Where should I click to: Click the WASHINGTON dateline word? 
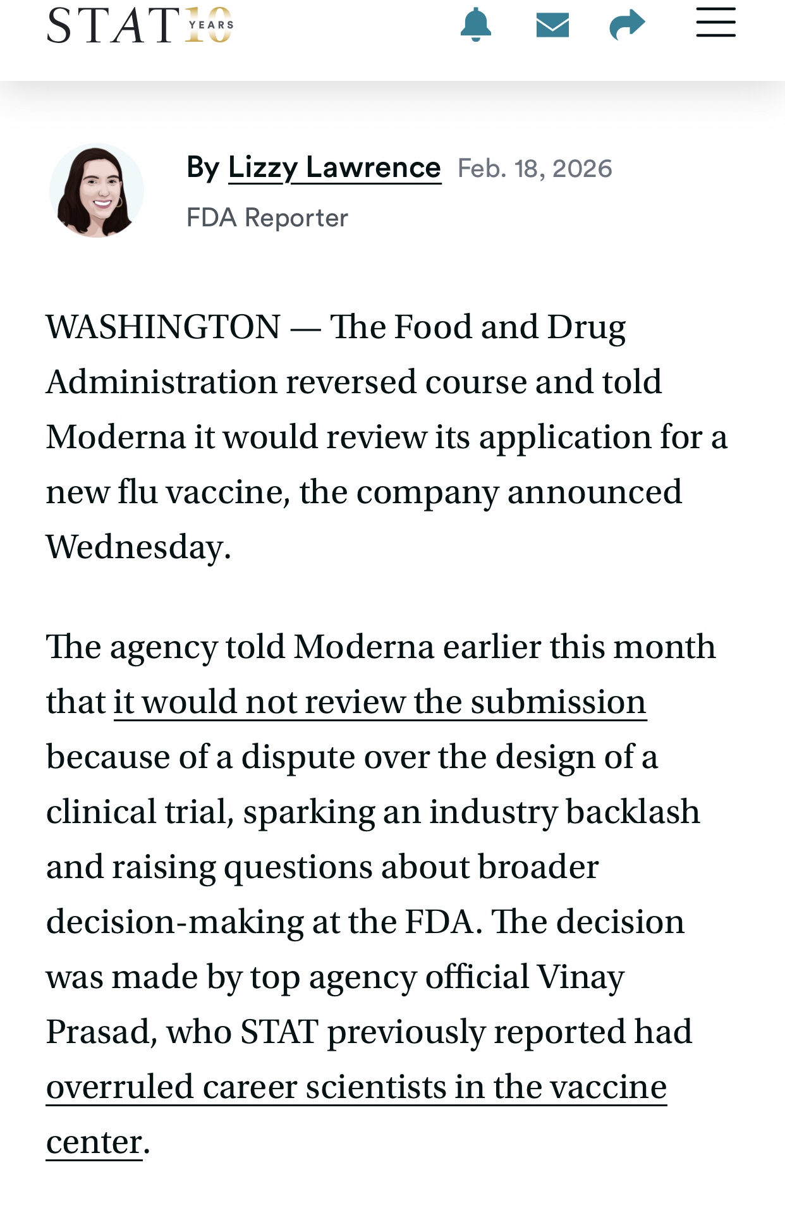pos(163,327)
